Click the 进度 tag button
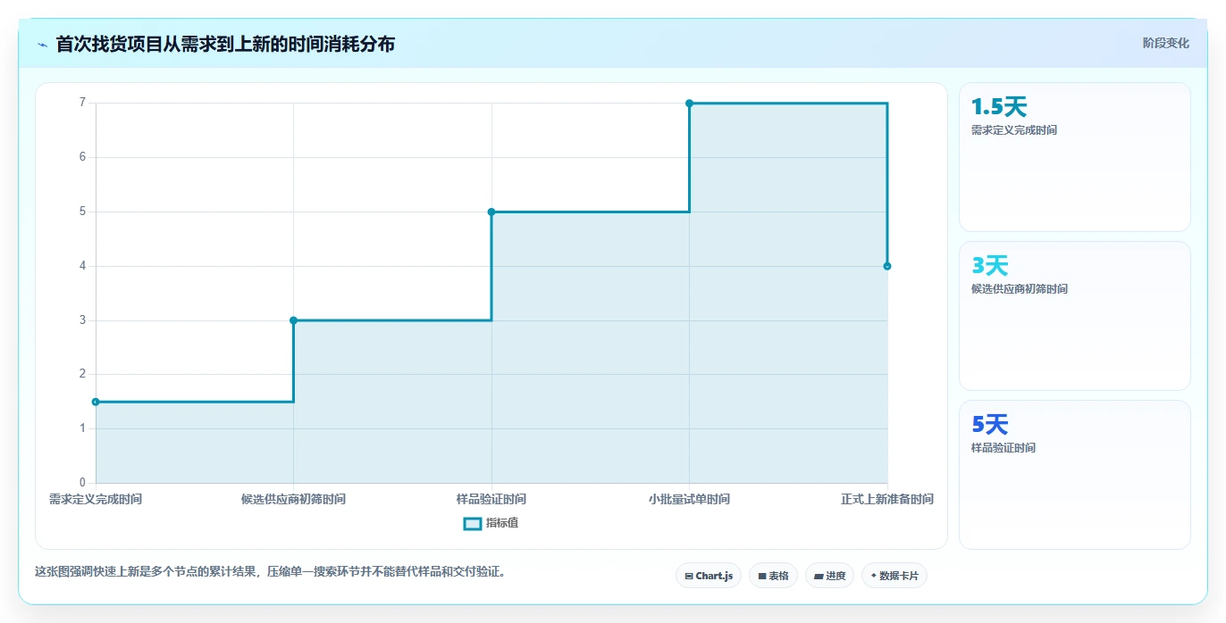1226x623 pixels. pyautogui.click(x=829, y=576)
